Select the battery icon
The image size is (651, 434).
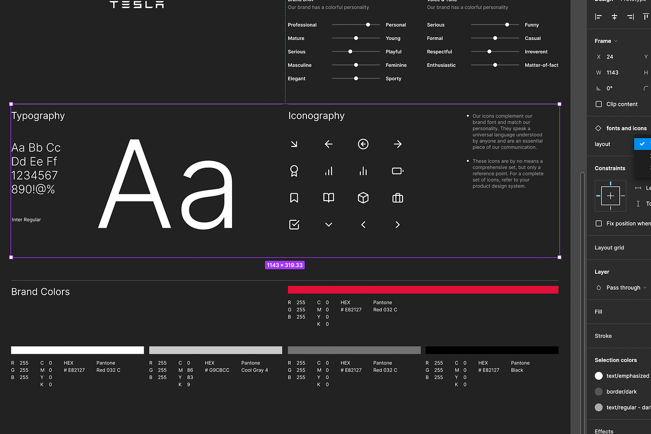tap(398, 171)
